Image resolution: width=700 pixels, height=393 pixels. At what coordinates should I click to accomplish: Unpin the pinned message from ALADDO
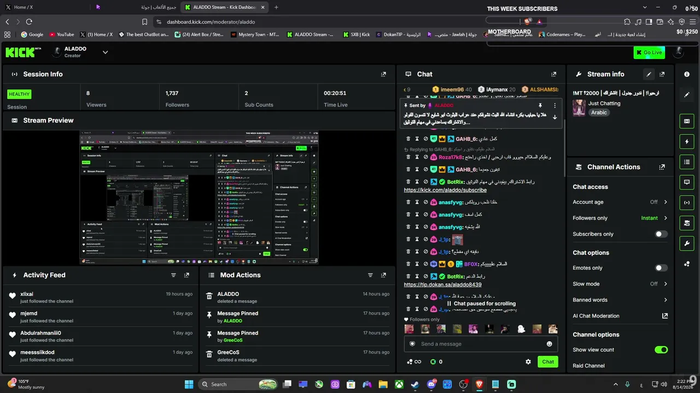click(540, 105)
